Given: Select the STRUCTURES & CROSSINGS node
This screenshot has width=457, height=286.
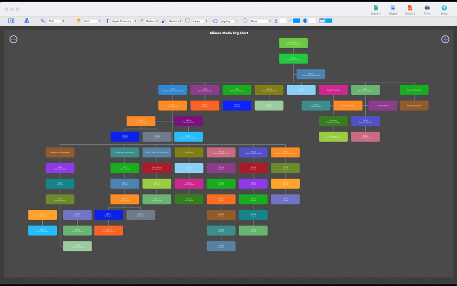Looking at the screenshot, I should coord(157,152).
